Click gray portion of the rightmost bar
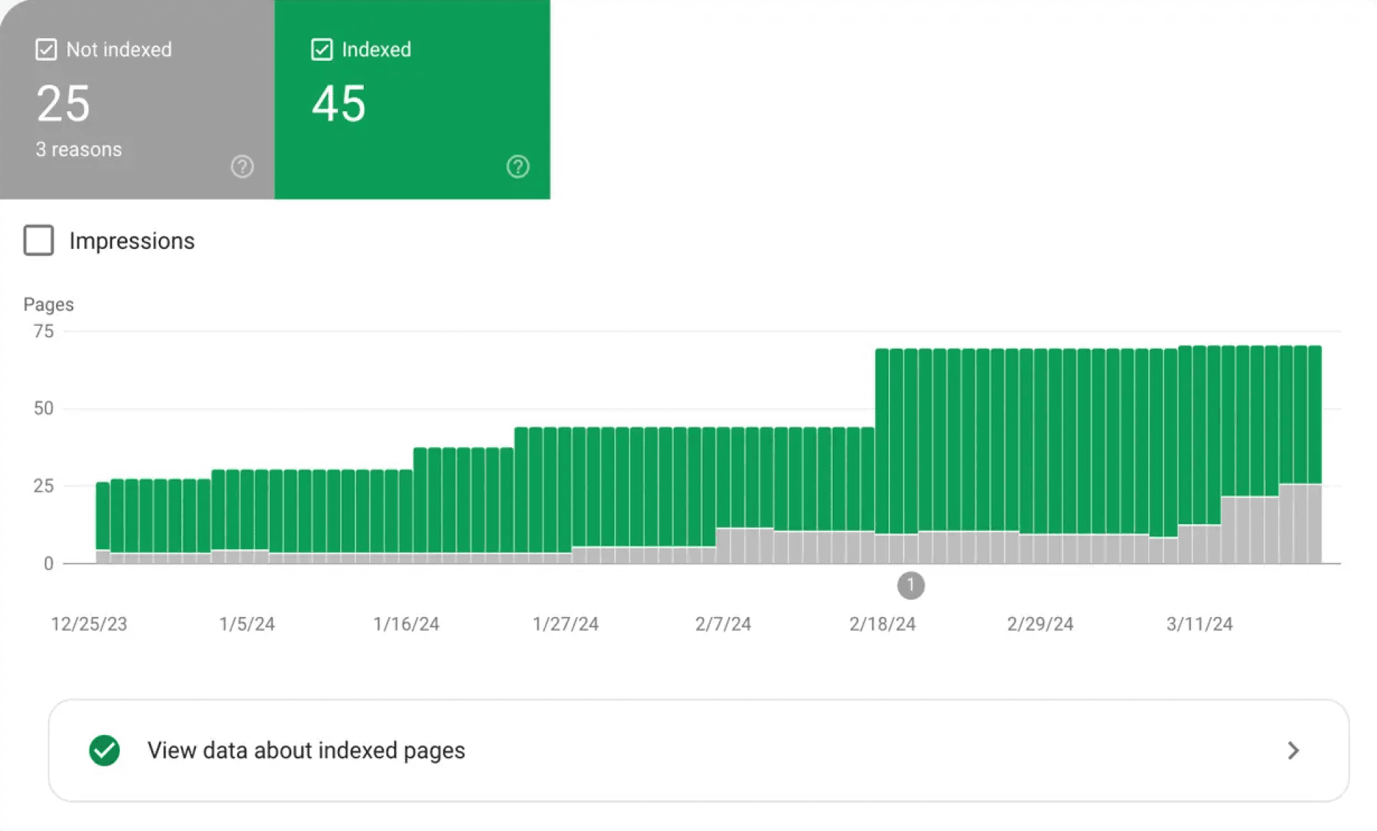 pos(1315,523)
